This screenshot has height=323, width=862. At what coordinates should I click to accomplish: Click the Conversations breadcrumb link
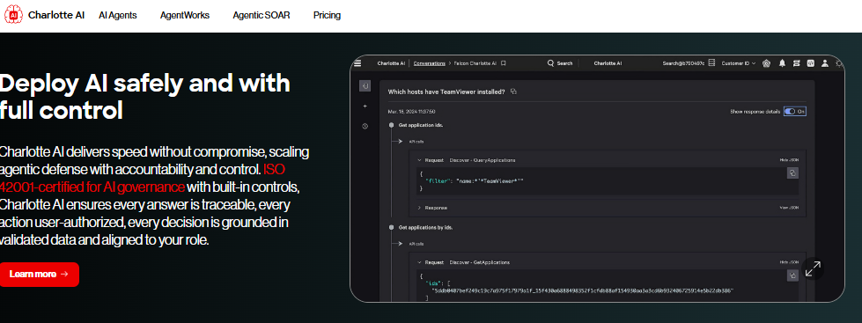(430, 63)
